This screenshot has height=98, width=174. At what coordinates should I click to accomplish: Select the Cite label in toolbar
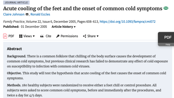pos(48,36)
